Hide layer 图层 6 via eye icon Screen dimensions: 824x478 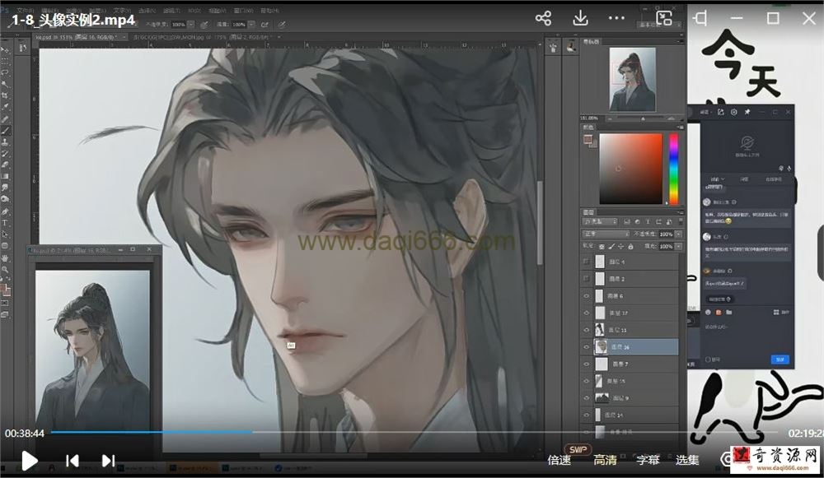coord(587,296)
